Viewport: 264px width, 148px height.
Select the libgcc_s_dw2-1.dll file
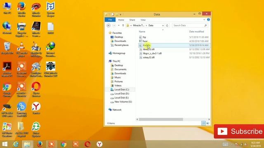[152, 53]
